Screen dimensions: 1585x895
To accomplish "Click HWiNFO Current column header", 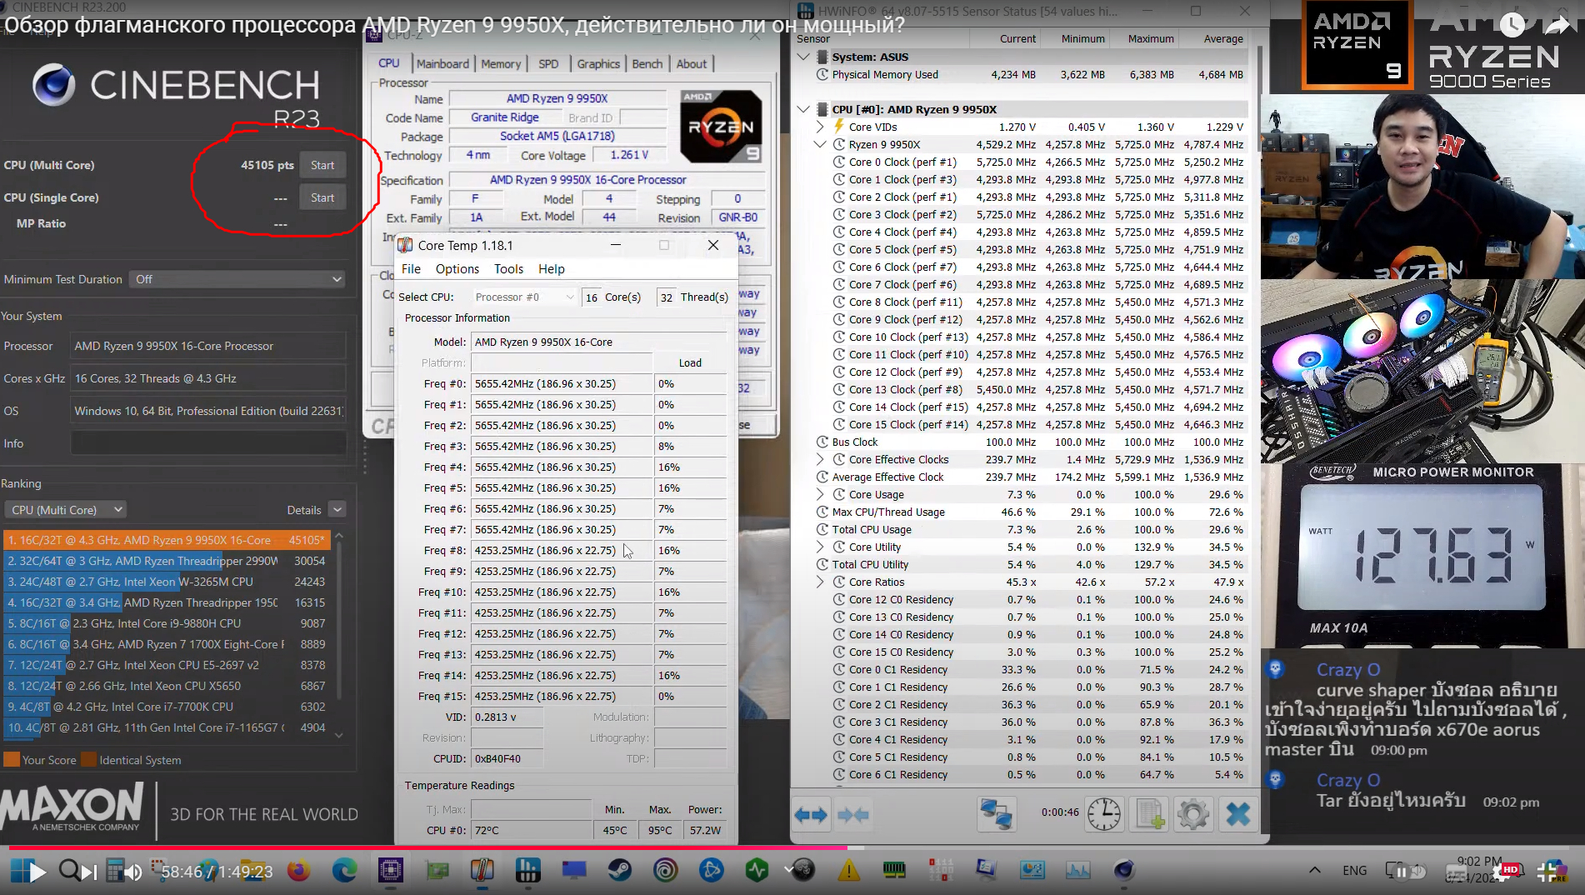I will (x=1017, y=39).
